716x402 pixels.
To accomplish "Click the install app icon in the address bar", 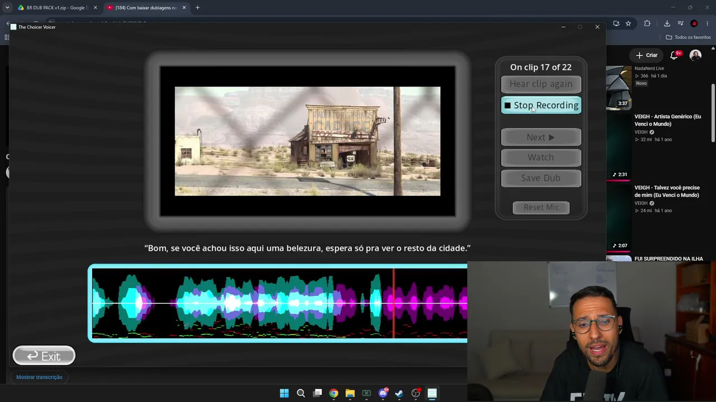I will [x=616, y=23].
